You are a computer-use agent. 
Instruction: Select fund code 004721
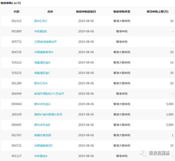coord(17,145)
